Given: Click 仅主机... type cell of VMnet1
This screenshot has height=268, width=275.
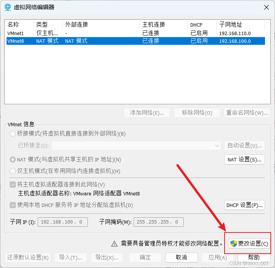Looking at the screenshot, I should click(x=47, y=33).
